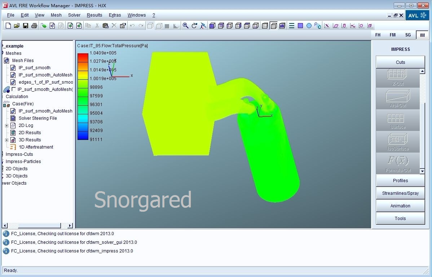This screenshot has width=432, height=277.
Task: Expand the 3D Results tree node
Action: click(x=6, y=140)
